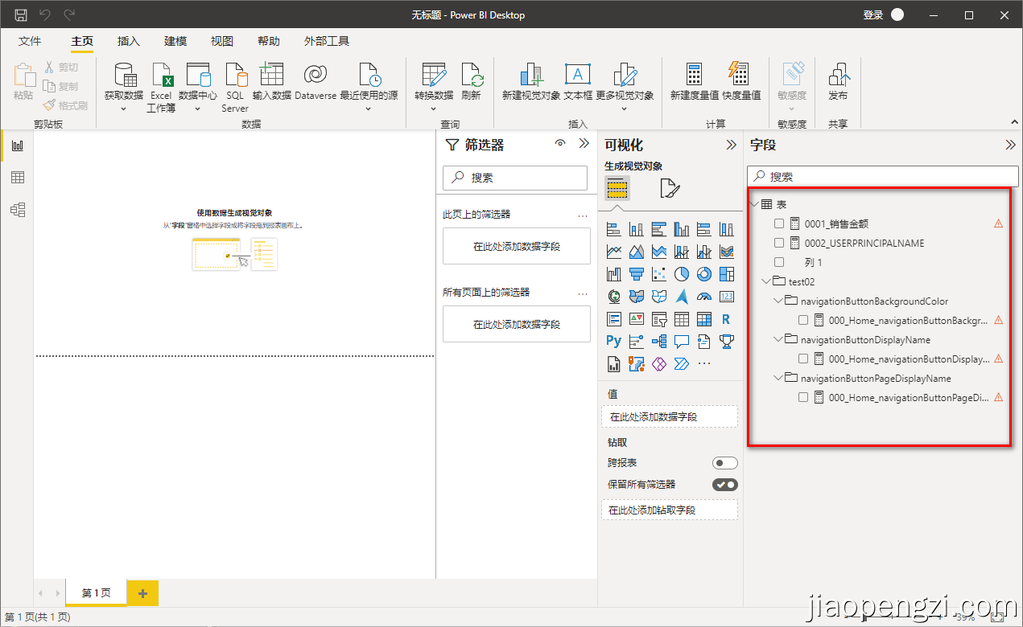Select the Python (Py) visual
Screen dimensions: 1023x627
[x=613, y=342]
